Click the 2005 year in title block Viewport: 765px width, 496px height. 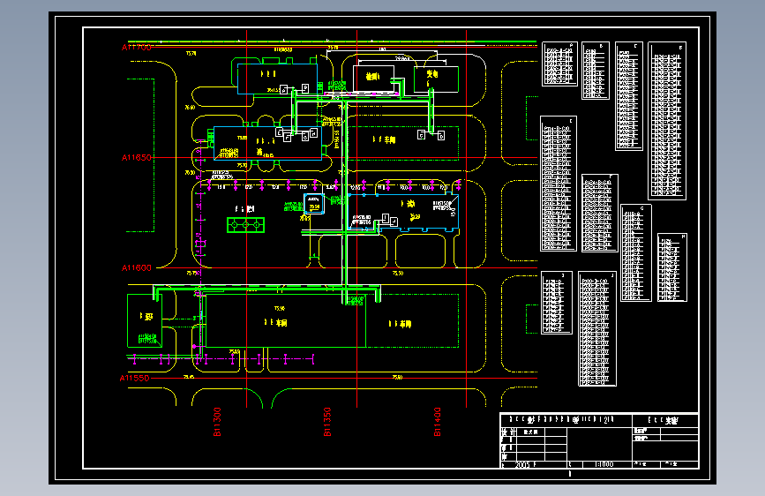[522, 464]
